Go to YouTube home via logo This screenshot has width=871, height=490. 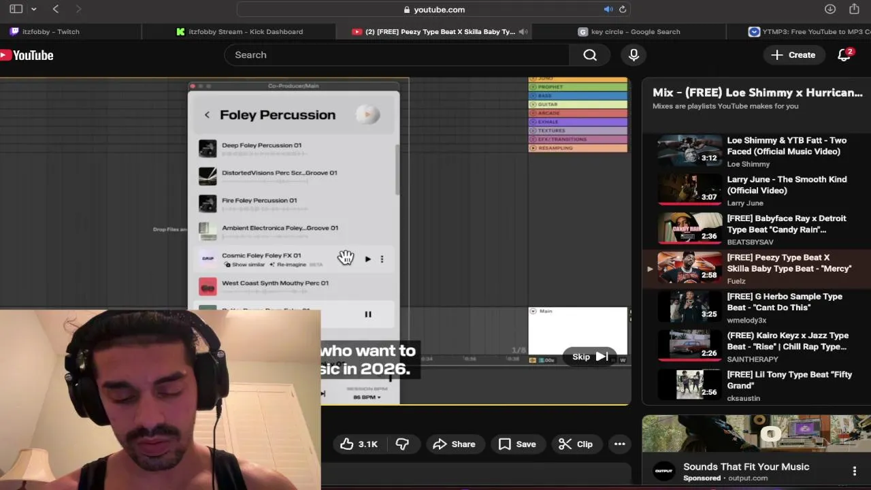tap(27, 55)
